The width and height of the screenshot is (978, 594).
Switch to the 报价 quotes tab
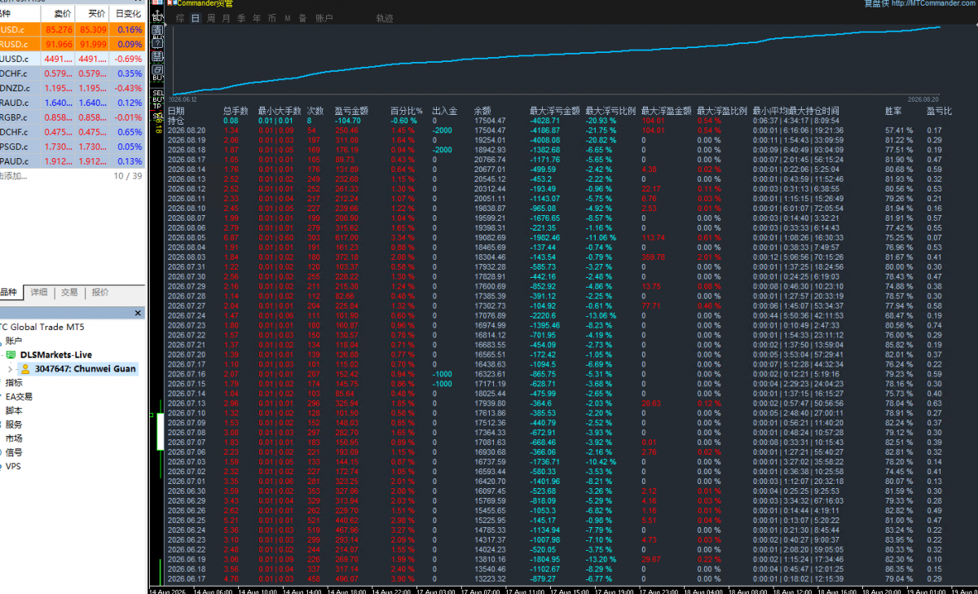coord(100,293)
